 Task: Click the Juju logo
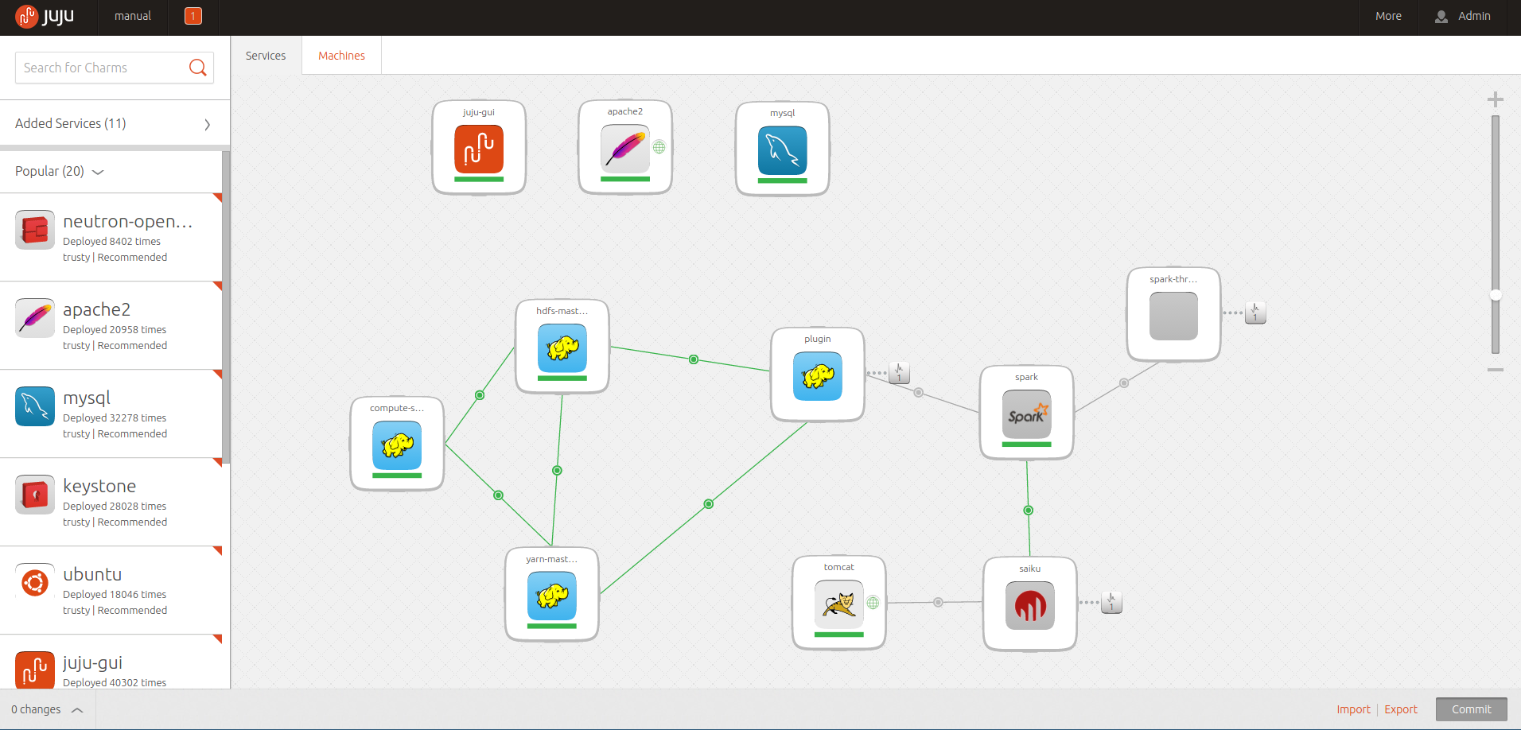pos(45,16)
